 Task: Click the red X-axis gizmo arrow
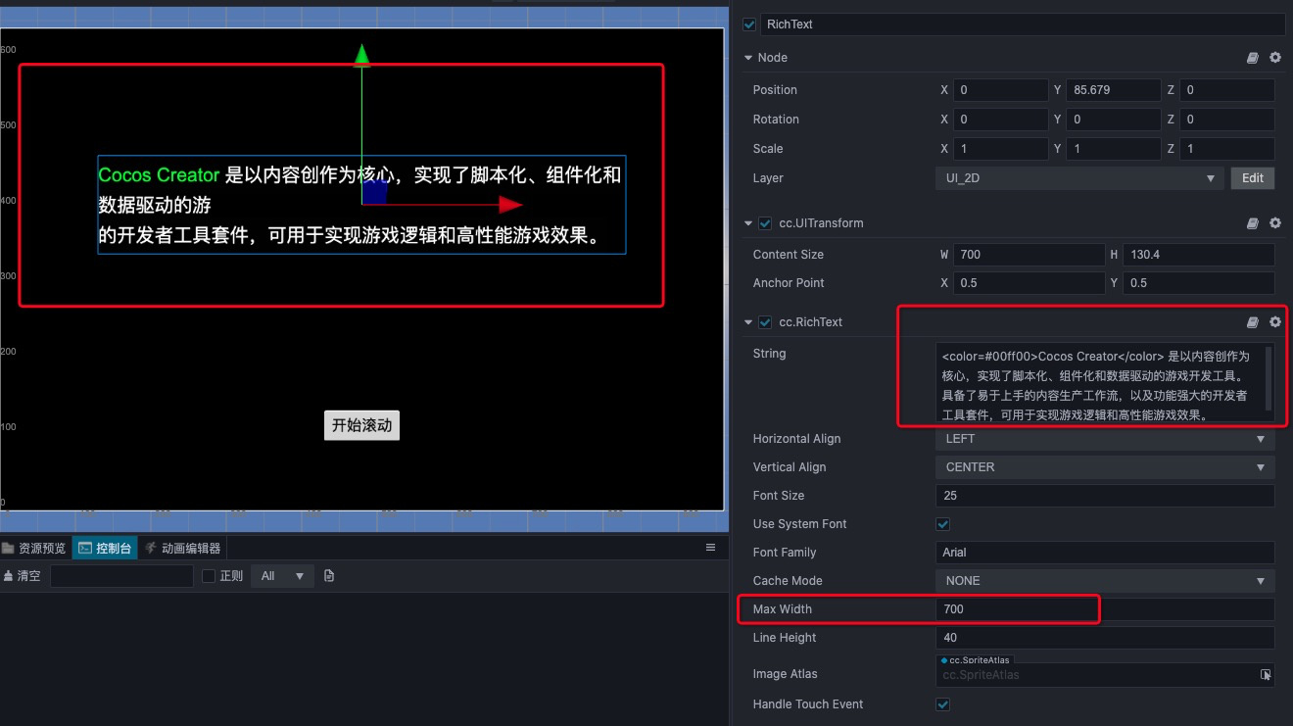click(x=510, y=204)
